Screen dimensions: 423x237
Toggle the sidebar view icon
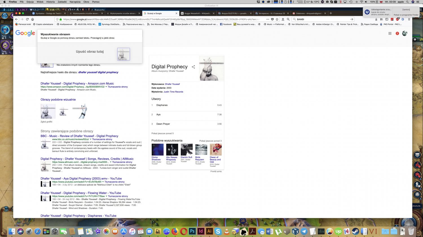click(387, 19)
